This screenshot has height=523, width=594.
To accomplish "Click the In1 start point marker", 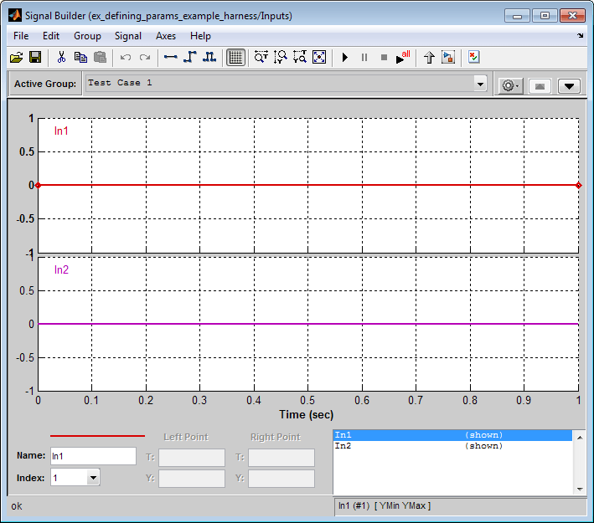I will tap(38, 185).
